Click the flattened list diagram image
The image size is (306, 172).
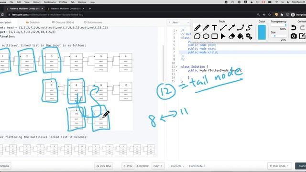(78, 150)
